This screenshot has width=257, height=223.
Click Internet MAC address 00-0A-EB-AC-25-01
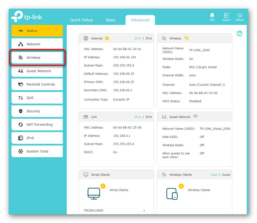click(x=127, y=49)
